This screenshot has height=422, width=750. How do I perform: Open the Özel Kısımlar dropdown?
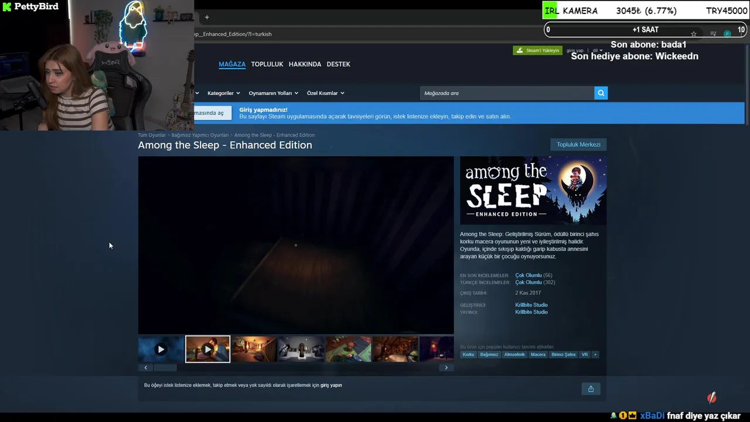click(326, 93)
